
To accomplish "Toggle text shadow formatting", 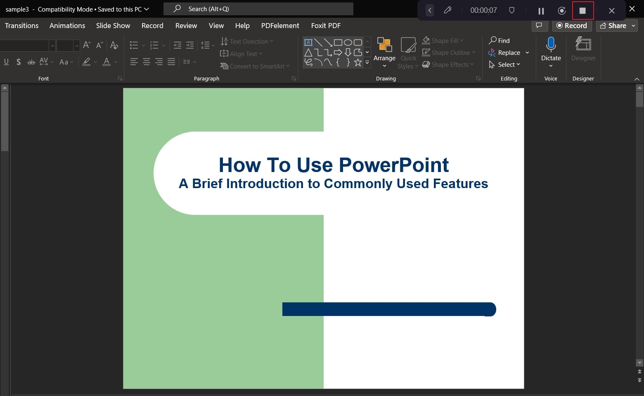I will pyautogui.click(x=19, y=62).
